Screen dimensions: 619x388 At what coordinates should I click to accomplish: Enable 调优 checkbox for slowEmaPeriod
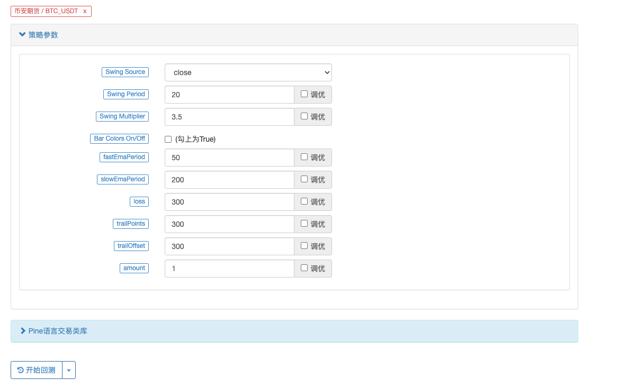pyautogui.click(x=304, y=179)
